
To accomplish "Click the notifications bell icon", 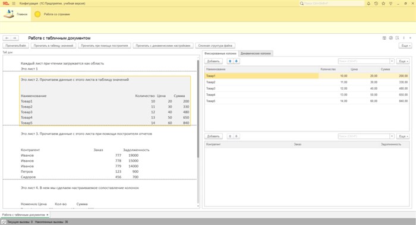I will 368,4.
